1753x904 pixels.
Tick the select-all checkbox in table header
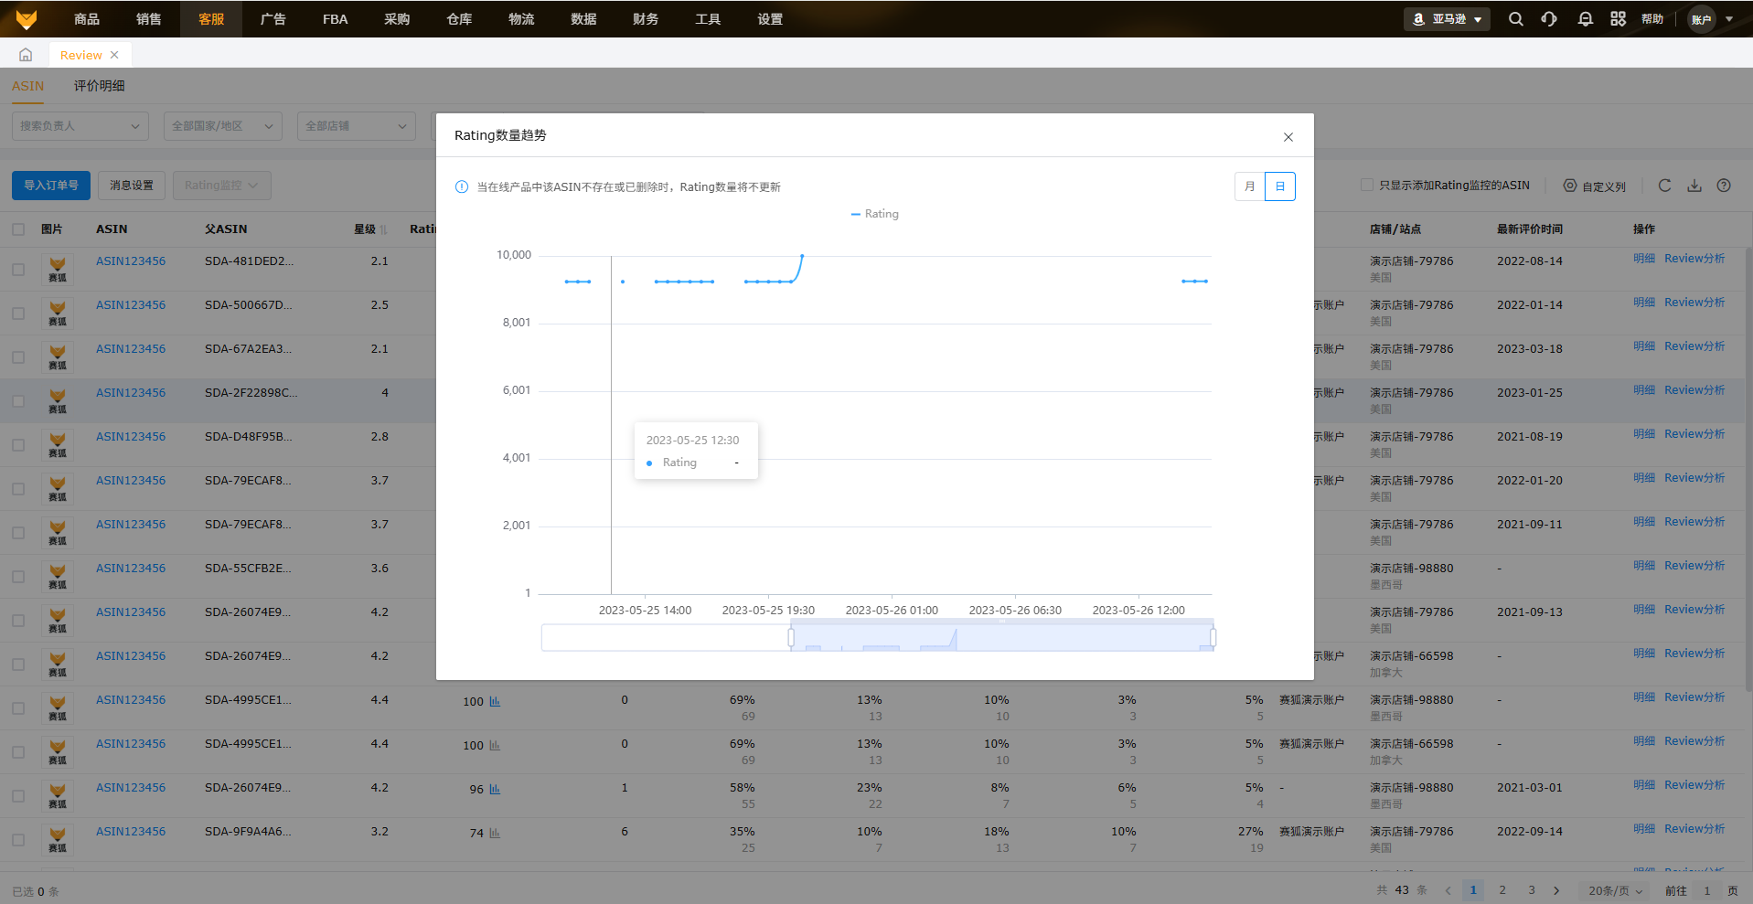pyautogui.click(x=18, y=229)
